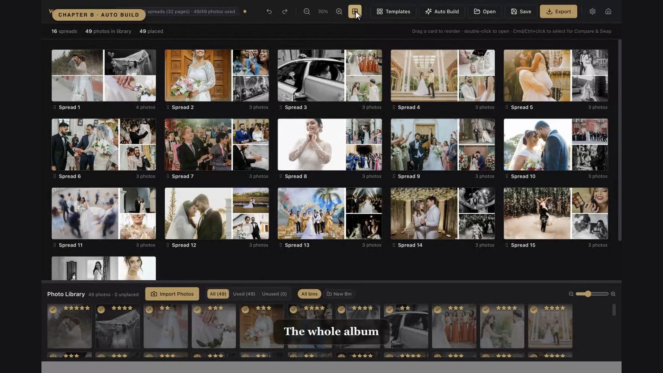
Task: Click the 35% zoom level text
Action: point(323,12)
